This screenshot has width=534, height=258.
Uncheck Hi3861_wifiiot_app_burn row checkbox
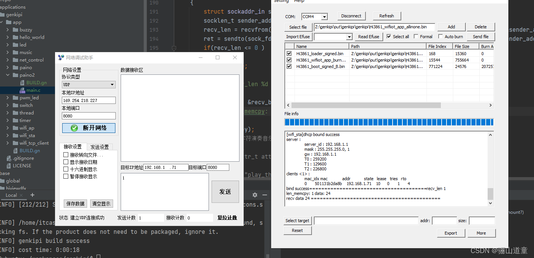pos(289,60)
